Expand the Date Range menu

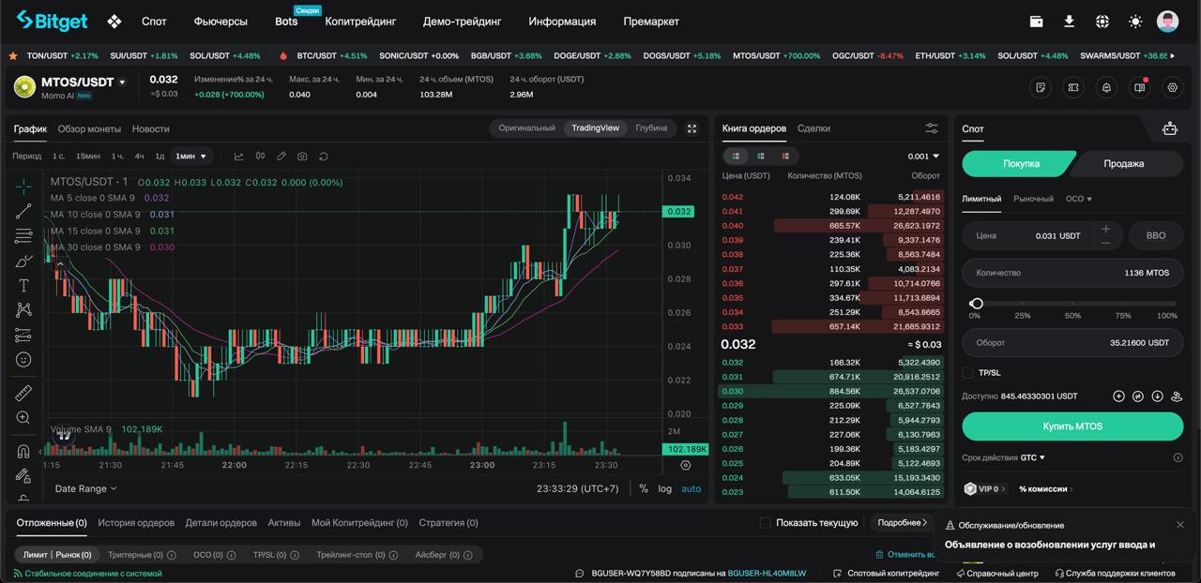coord(85,488)
